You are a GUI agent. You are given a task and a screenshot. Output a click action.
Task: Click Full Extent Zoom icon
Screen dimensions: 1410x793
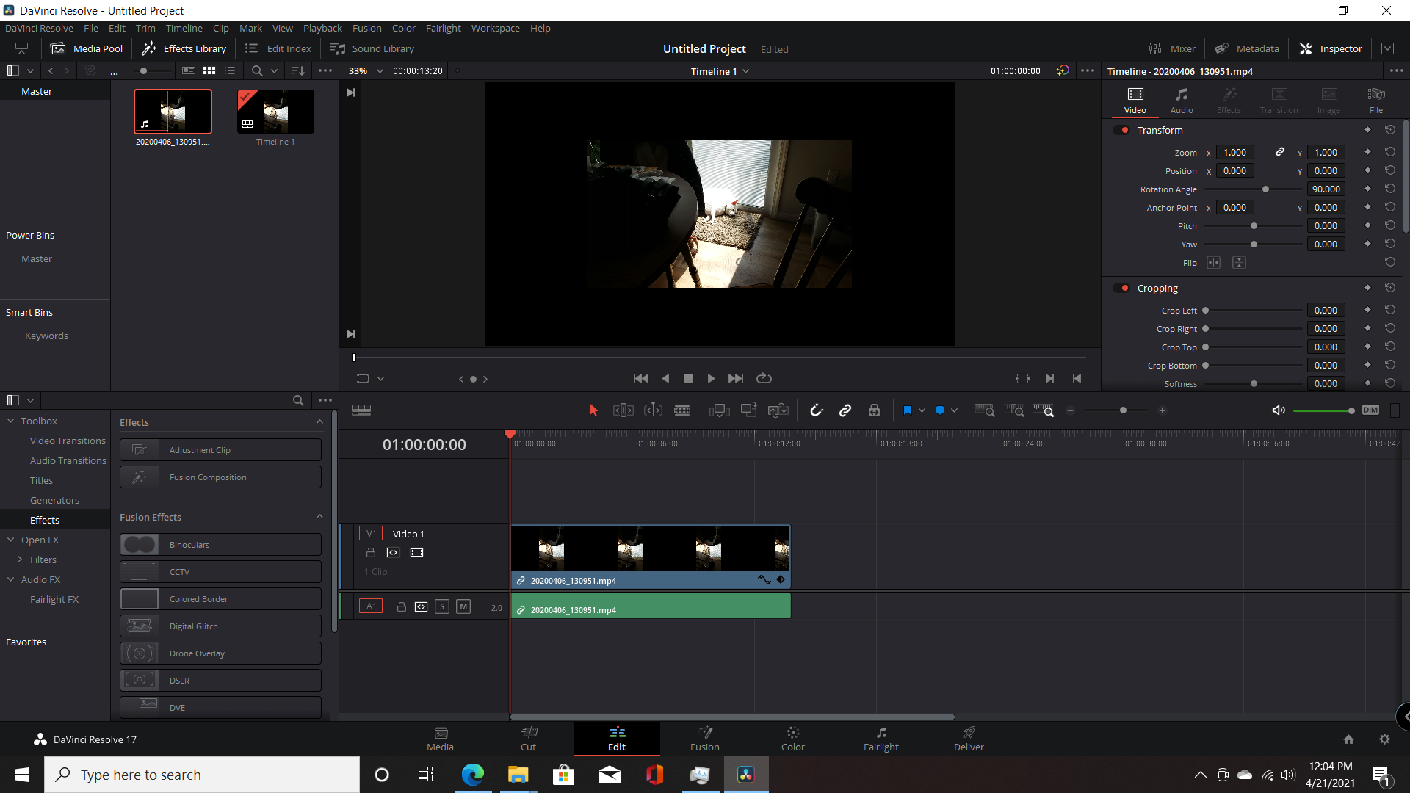[984, 410]
